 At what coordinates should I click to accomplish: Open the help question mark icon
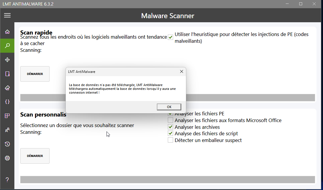point(7,179)
